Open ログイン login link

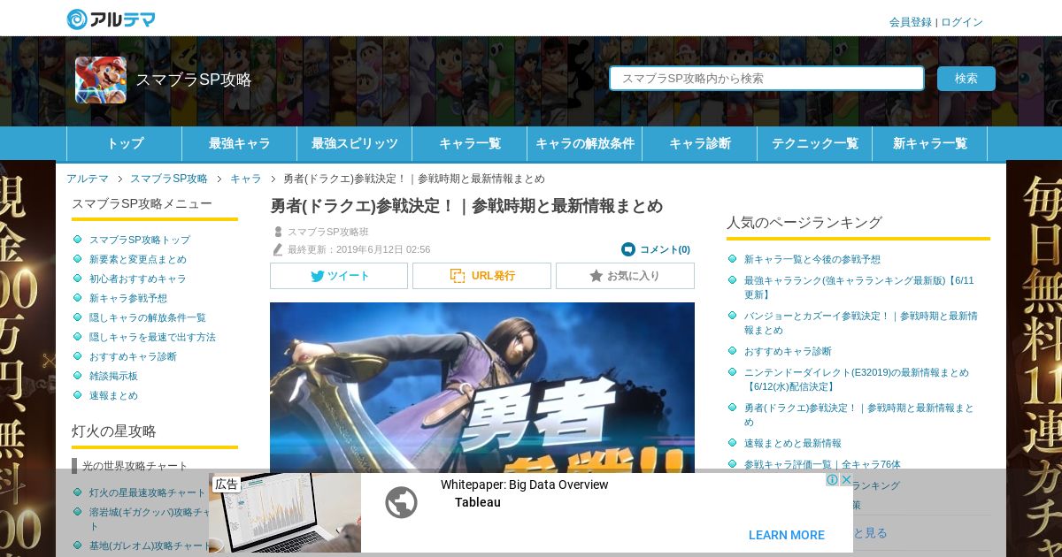962,22
